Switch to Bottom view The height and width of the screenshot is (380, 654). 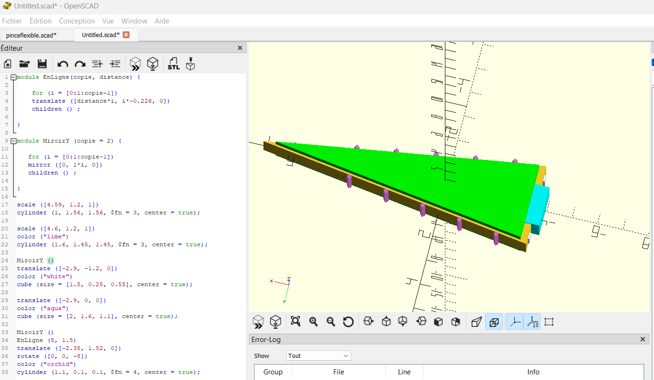pyautogui.click(x=403, y=321)
